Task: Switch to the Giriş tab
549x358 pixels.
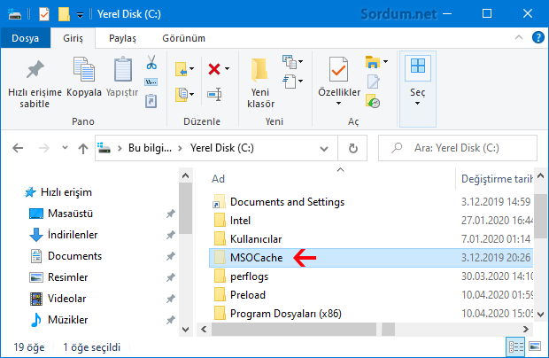Action: tap(73, 38)
